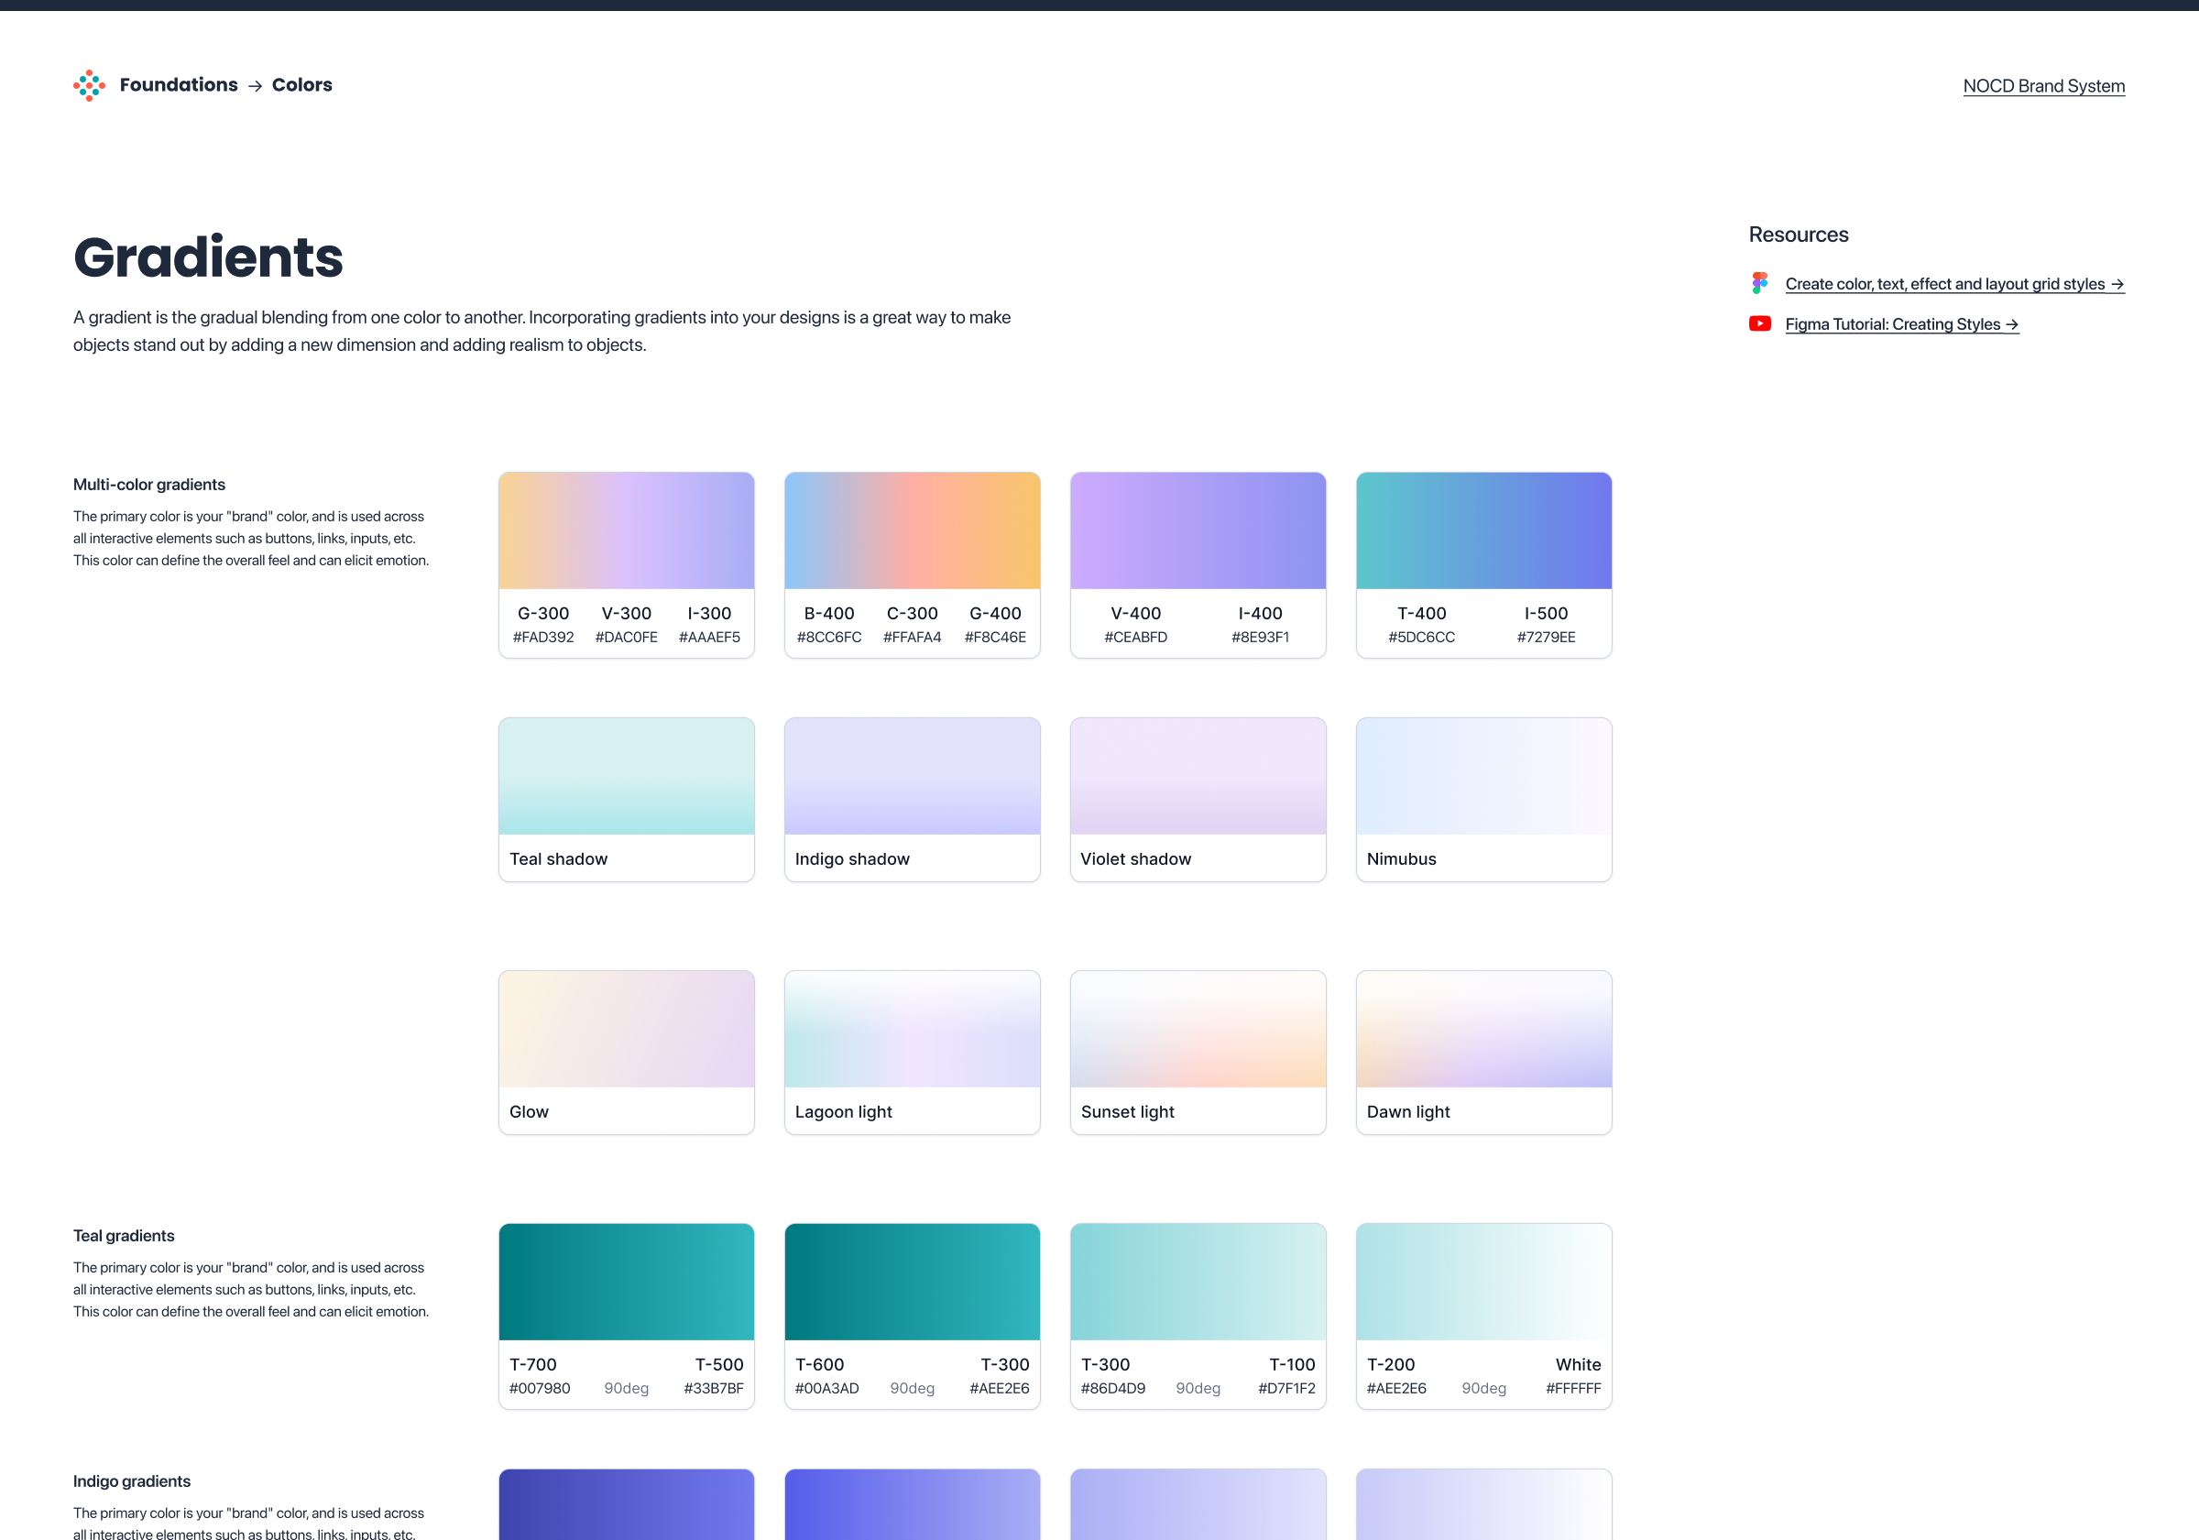
Task: Click the Figma icon under Resources
Action: point(1759,282)
